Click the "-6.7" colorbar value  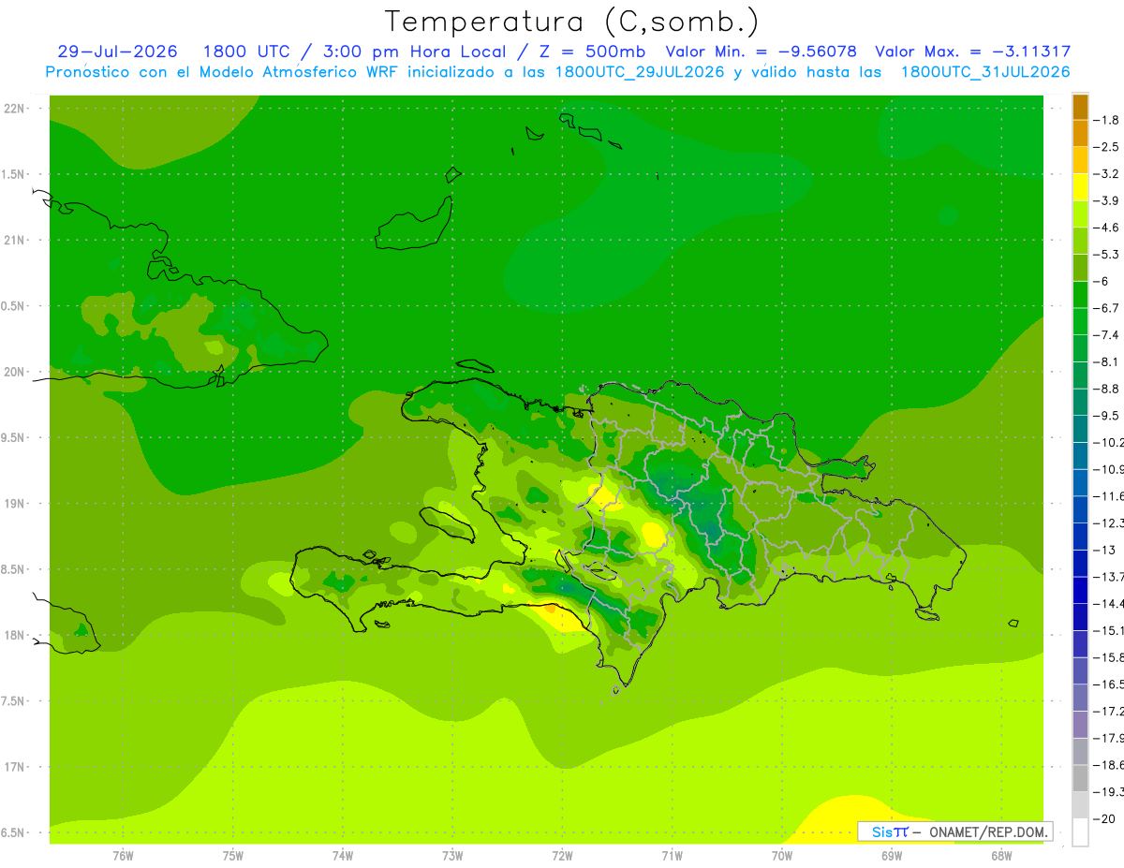coord(1107,308)
